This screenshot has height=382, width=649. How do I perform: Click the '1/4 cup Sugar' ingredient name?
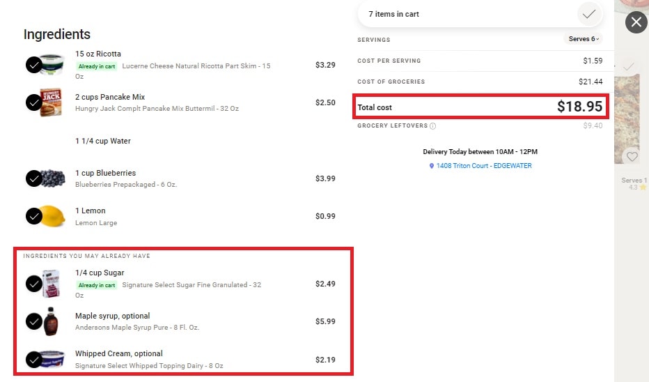[x=100, y=273]
